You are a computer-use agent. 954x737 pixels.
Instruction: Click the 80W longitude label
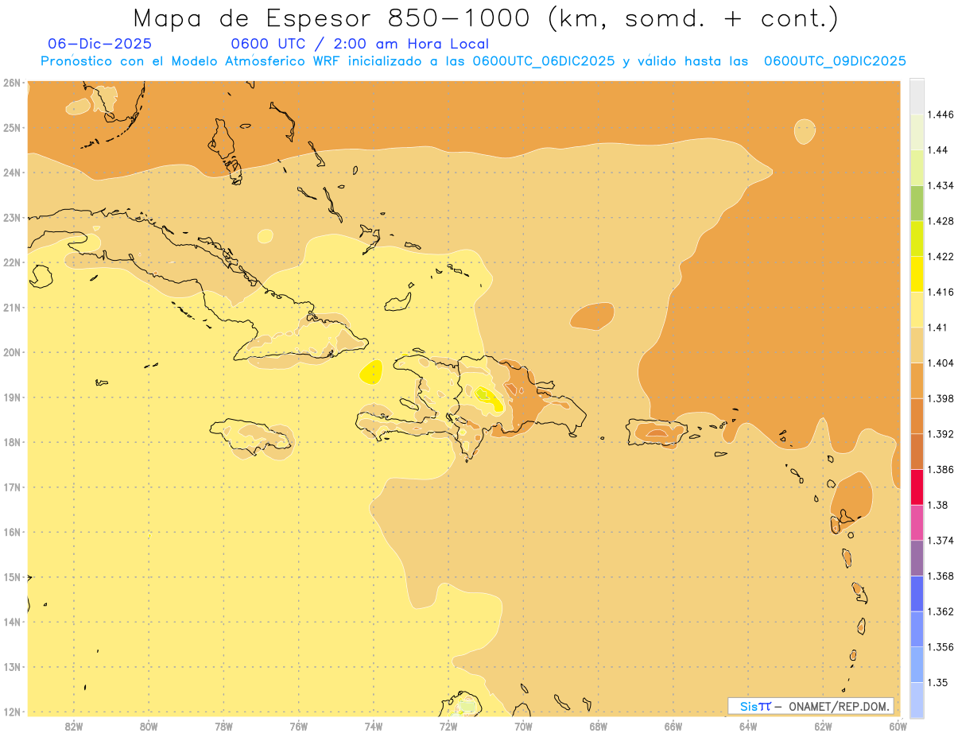pos(149,727)
